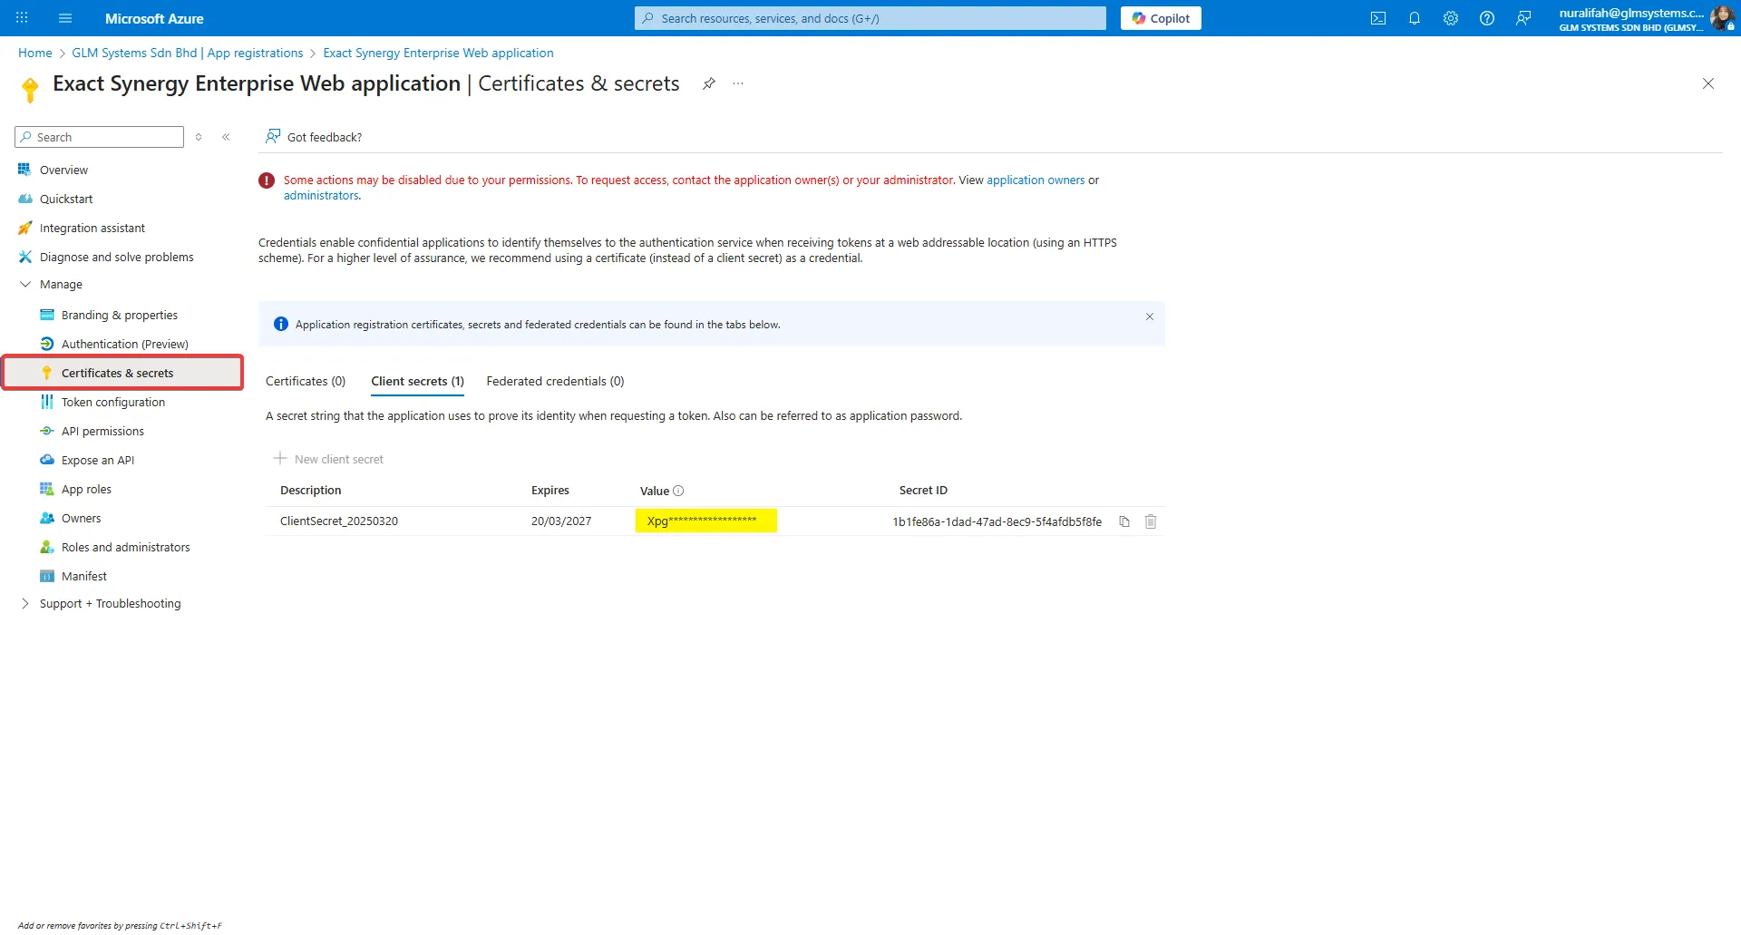Delete the ClientSecret_20250320 secret
The height and width of the screenshot is (935, 1741).
pos(1151,521)
